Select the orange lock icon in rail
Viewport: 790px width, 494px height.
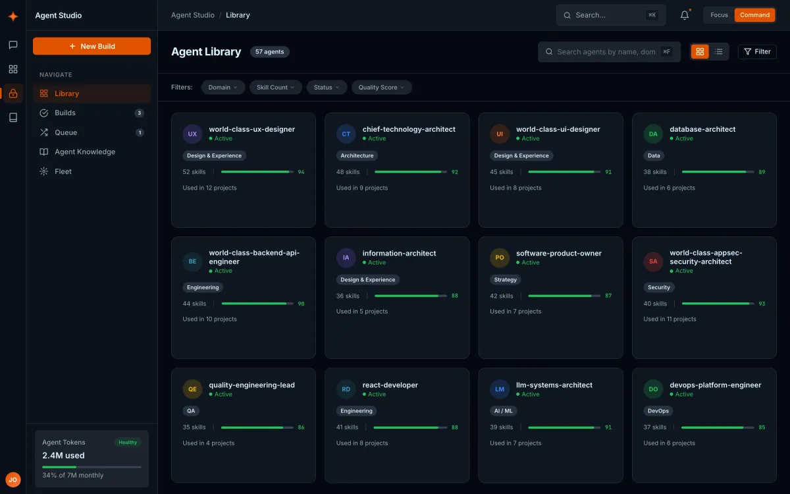coord(13,94)
